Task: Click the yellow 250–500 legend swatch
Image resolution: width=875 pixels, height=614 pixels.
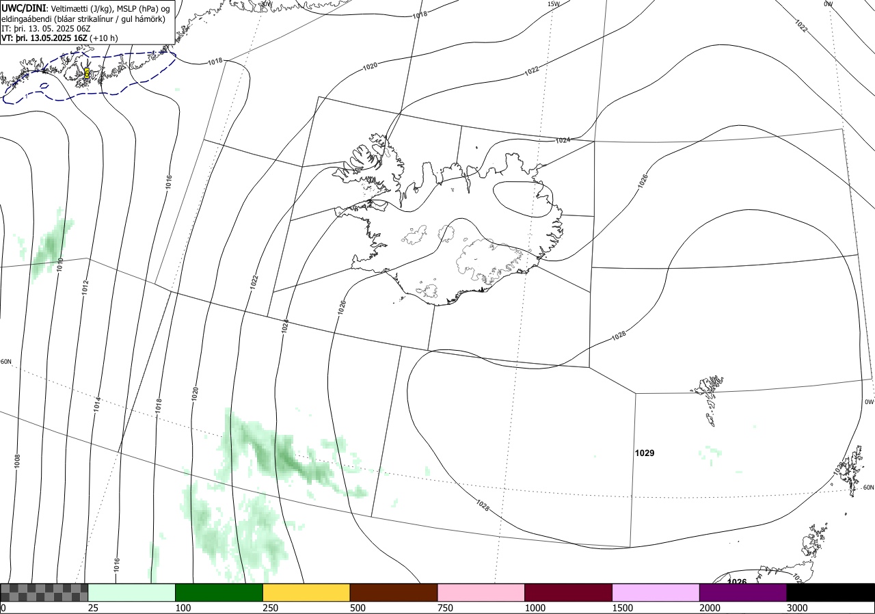Action: tap(306, 592)
